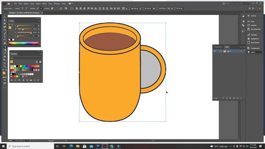Click the Windows Start button
265x149 pixels.
[3, 146]
